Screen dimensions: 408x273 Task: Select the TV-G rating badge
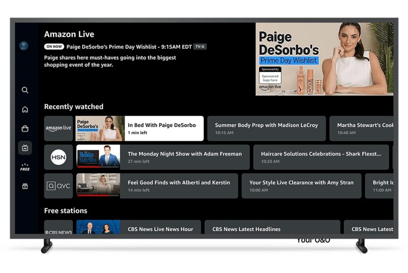click(x=200, y=46)
